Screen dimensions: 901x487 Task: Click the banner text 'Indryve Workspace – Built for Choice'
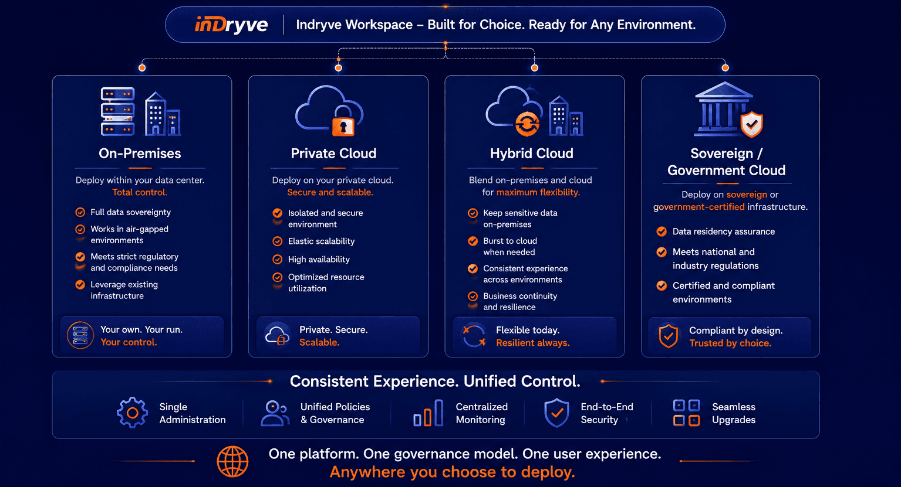coord(410,25)
